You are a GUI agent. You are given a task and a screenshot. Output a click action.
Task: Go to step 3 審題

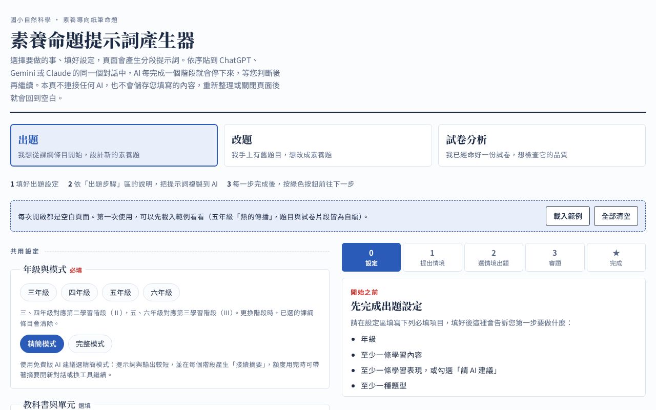pyautogui.click(x=555, y=257)
